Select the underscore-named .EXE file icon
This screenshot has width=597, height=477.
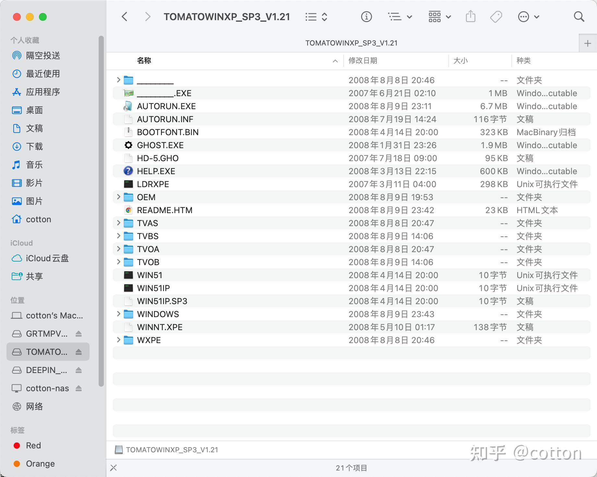128,93
